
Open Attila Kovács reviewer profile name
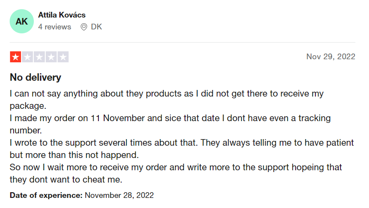tap(62, 15)
